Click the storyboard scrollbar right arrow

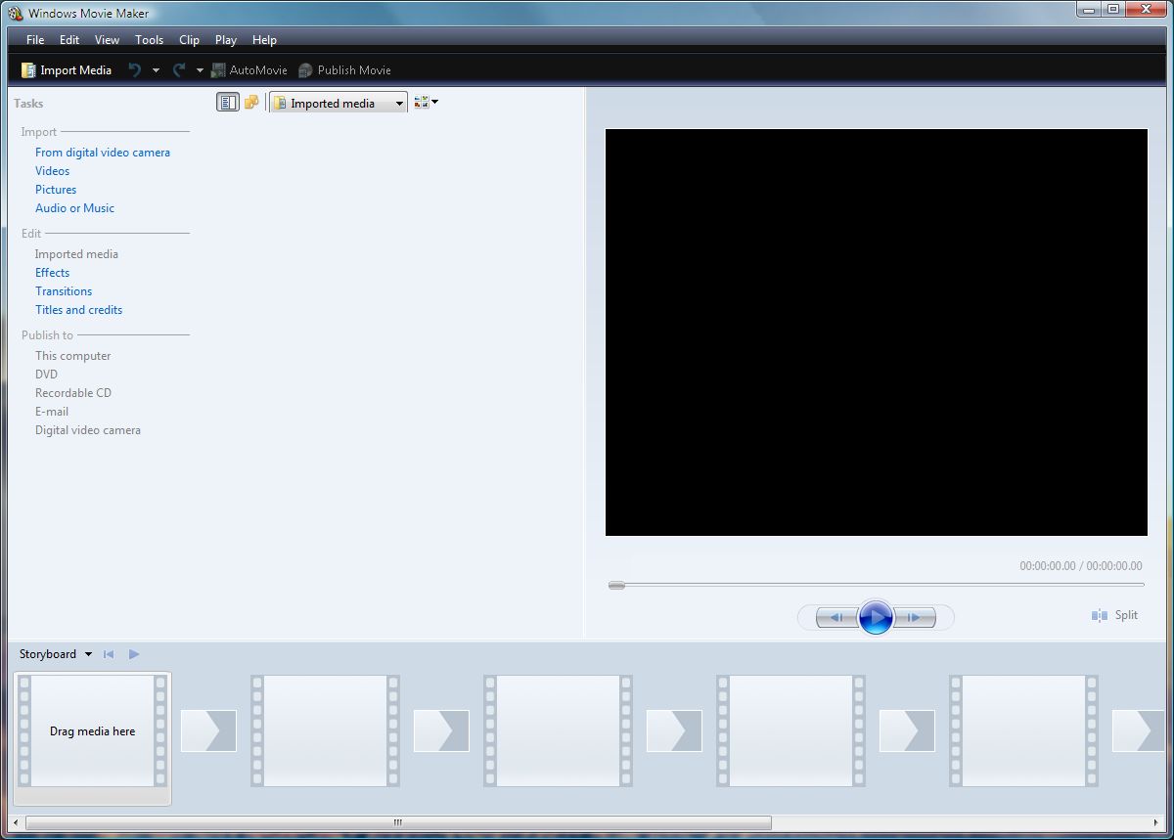[1156, 822]
